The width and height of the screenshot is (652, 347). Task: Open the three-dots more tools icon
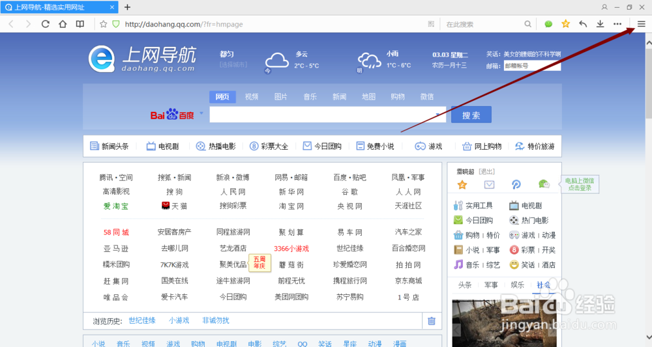617,24
